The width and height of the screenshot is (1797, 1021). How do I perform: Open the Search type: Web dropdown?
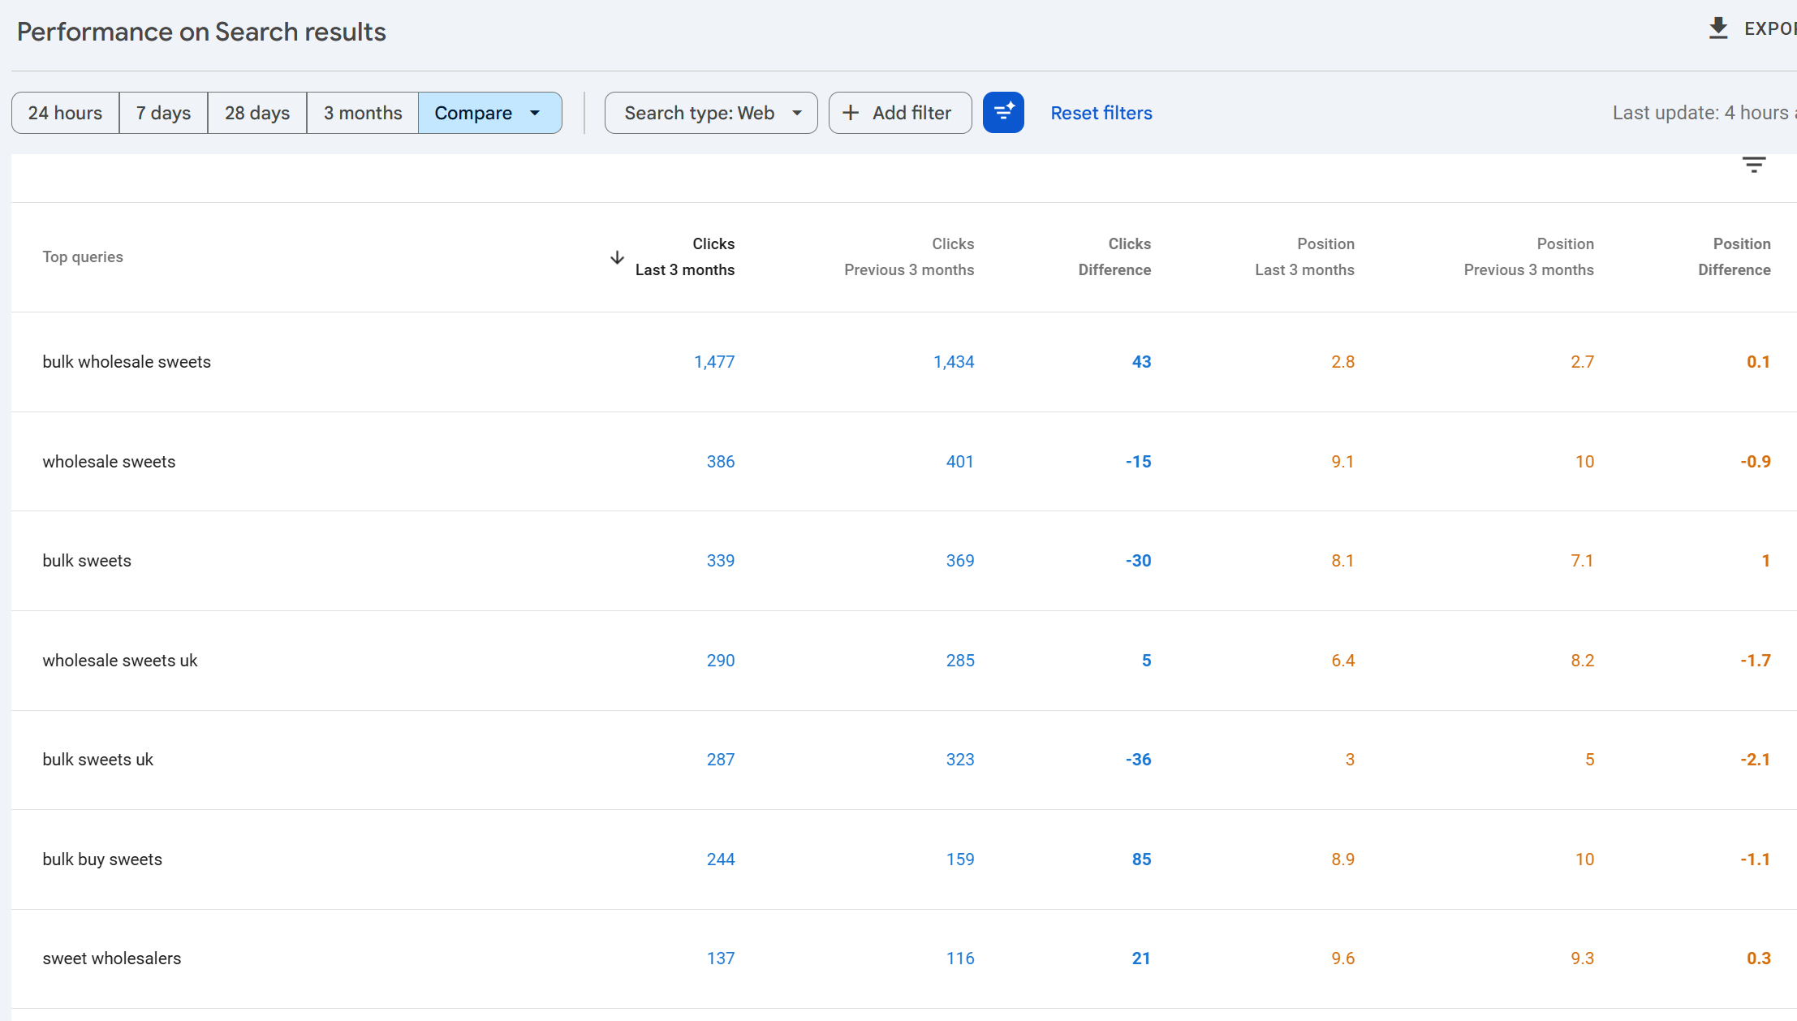click(x=710, y=113)
